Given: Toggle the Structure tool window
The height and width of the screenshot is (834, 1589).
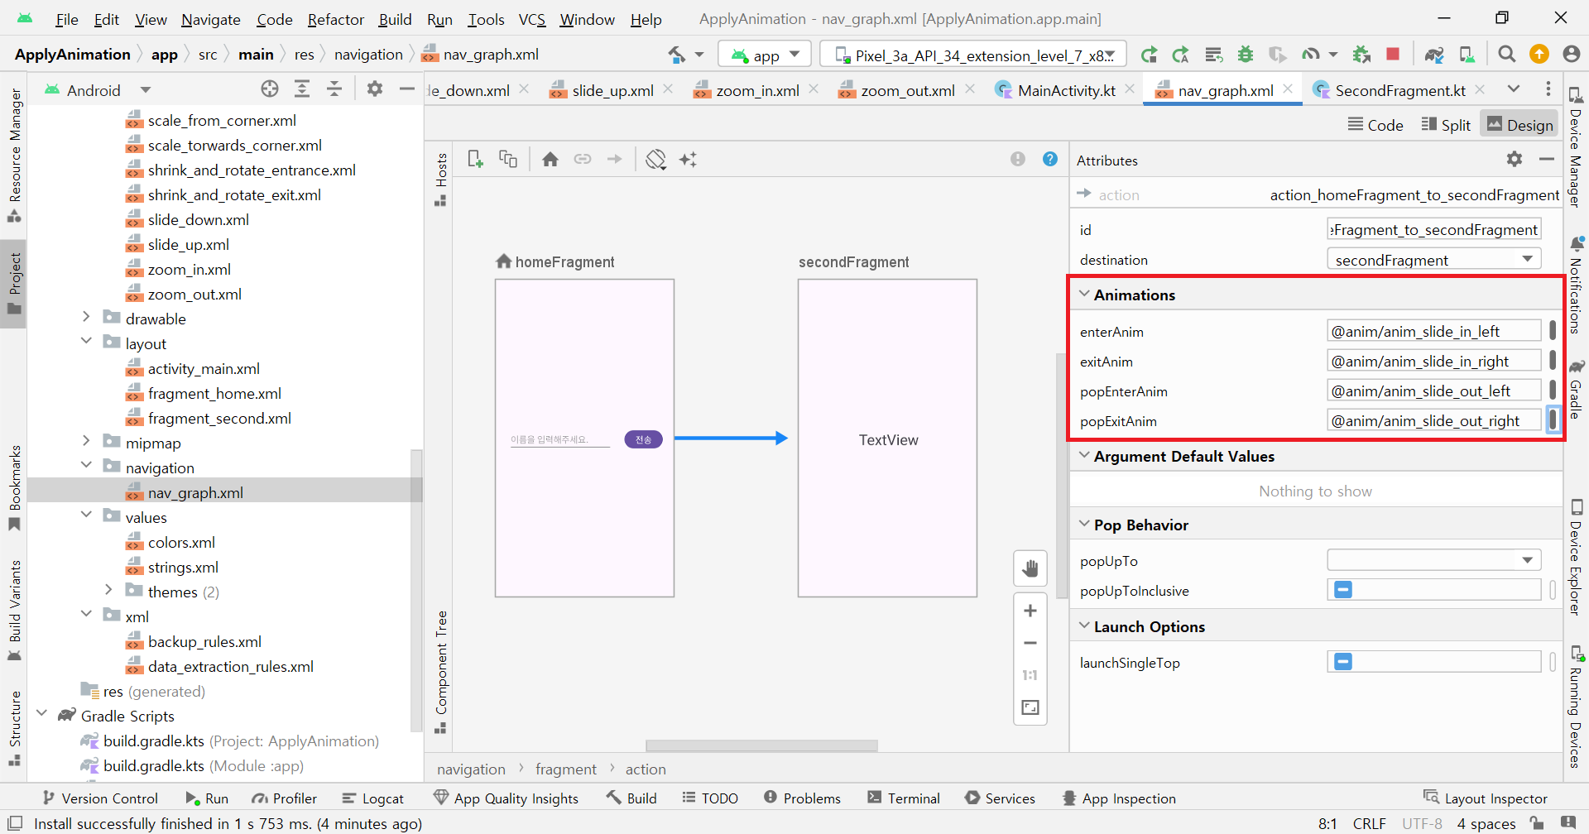Looking at the screenshot, I should click(x=14, y=728).
